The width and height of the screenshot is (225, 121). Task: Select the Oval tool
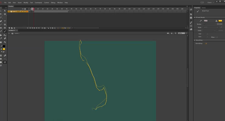[1, 28]
